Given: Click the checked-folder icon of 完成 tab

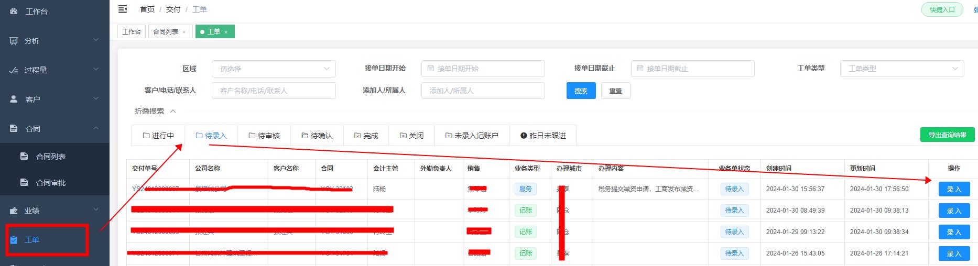Looking at the screenshot, I should coord(357,136).
